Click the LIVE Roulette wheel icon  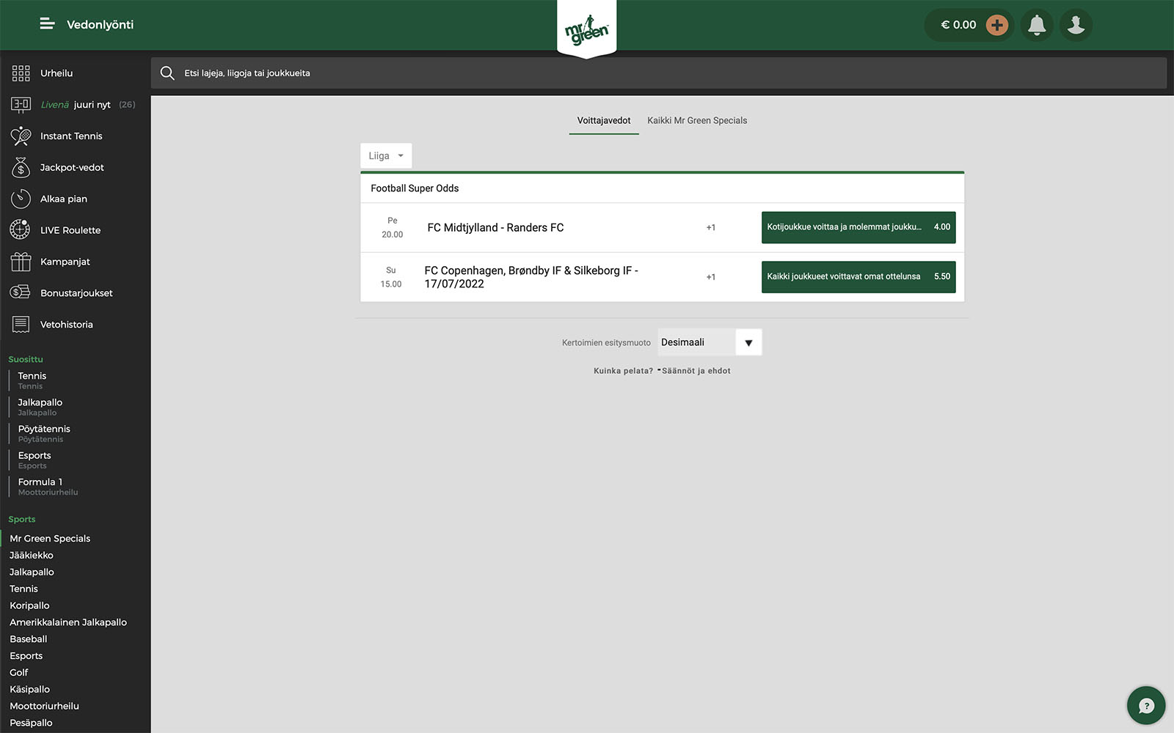pyautogui.click(x=21, y=230)
